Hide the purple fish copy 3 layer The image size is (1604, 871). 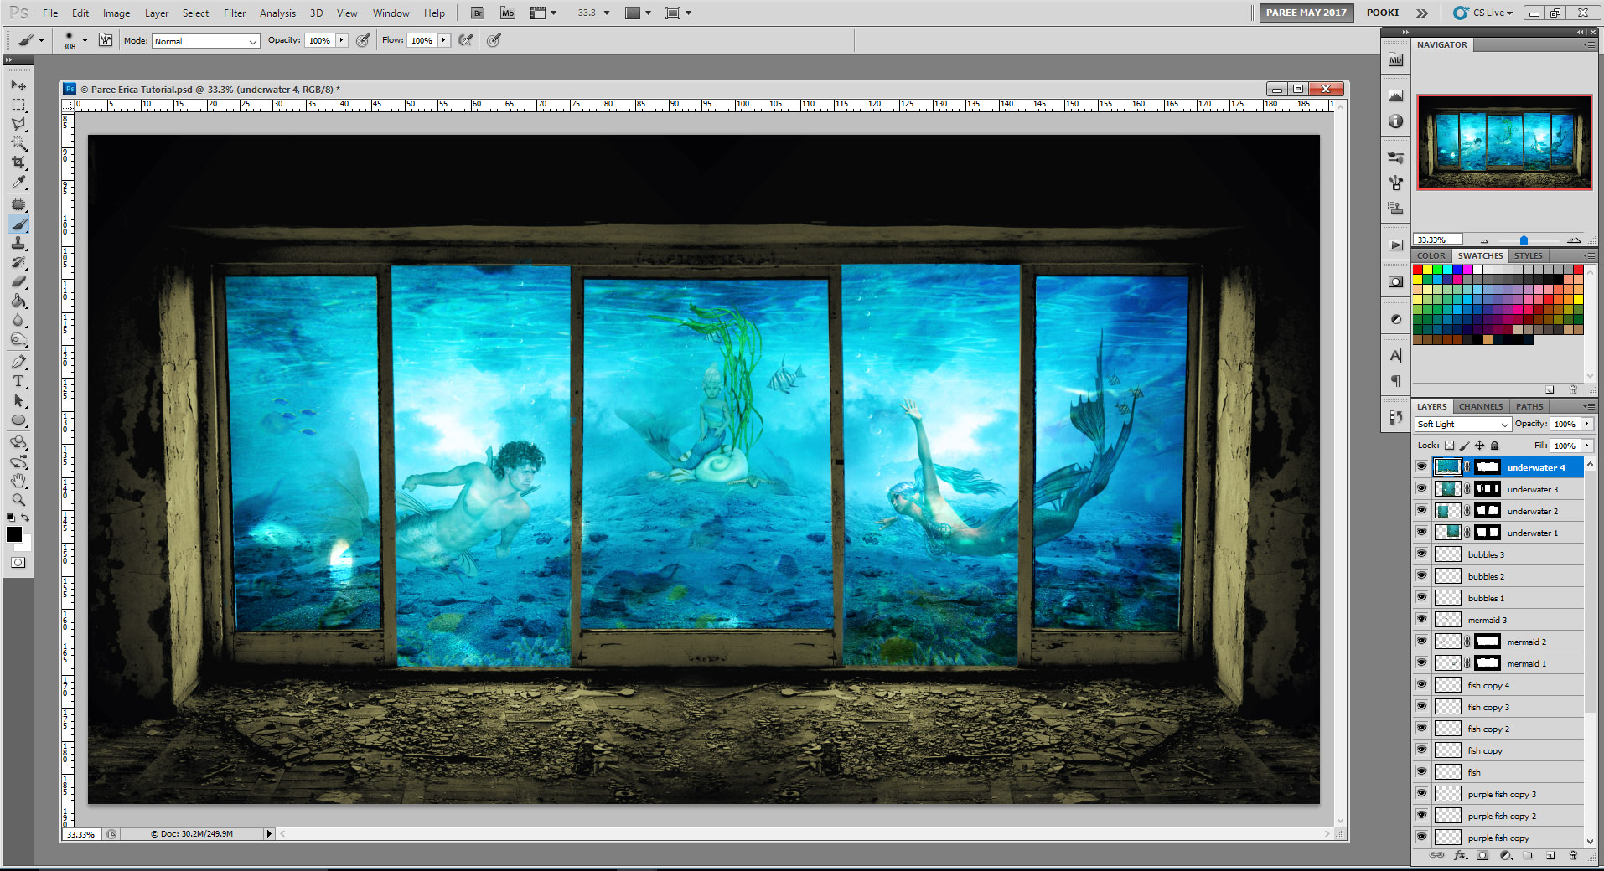pyautogui.click(x=1422, y=793)
